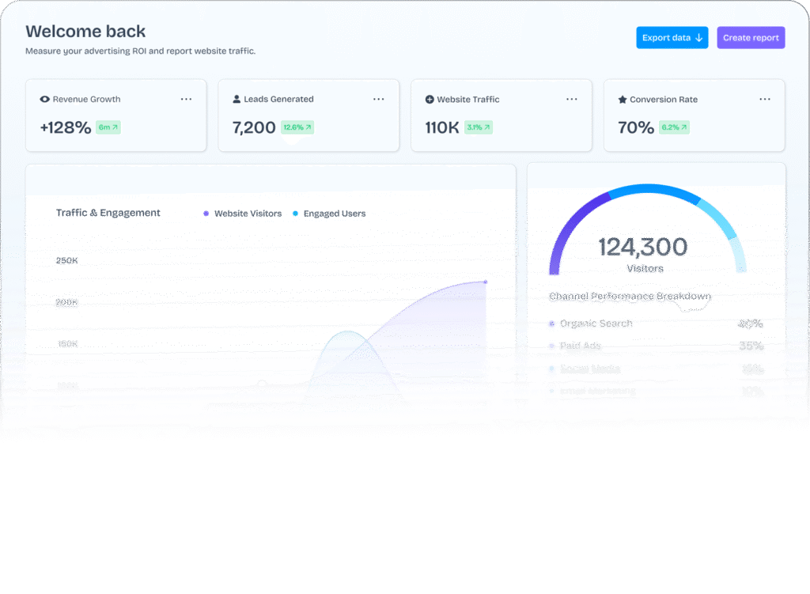Click the Website Visitors peak data point
This screenshot has height=594, width=810.
point(485,282)
